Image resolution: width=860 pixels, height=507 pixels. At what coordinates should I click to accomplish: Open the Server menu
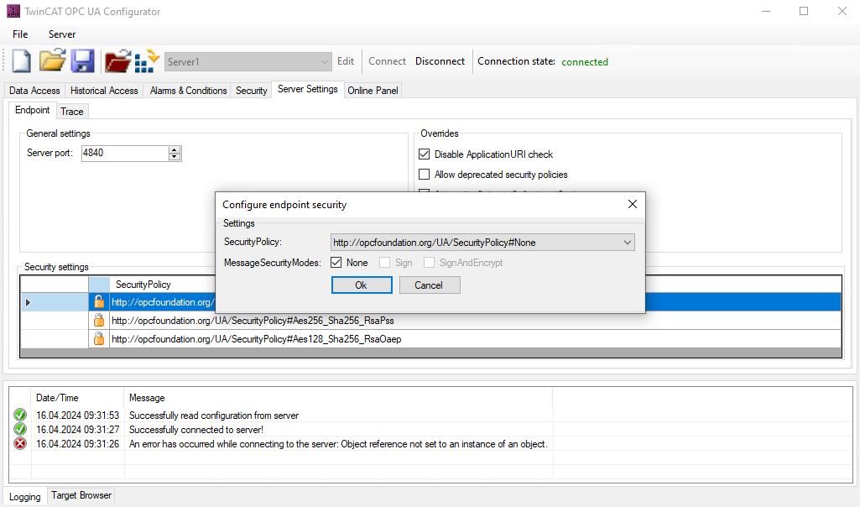[x=62, y=34]
